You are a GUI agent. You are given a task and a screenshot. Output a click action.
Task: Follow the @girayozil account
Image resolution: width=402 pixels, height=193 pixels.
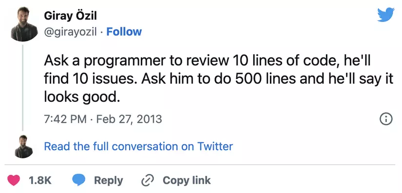[x=124, y=32]
